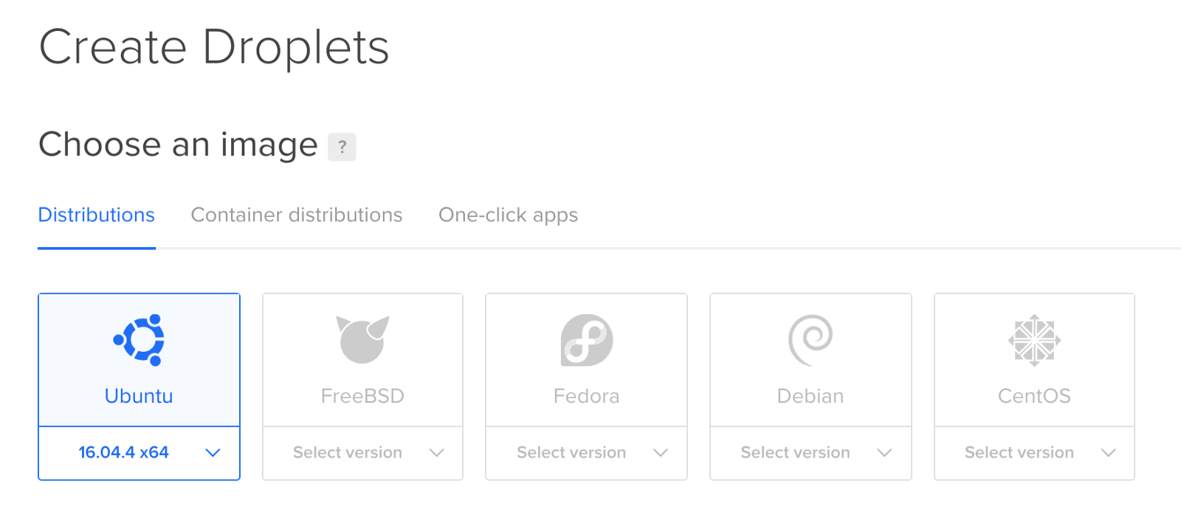Open the One-click apps tab

[x=508, y=215]
